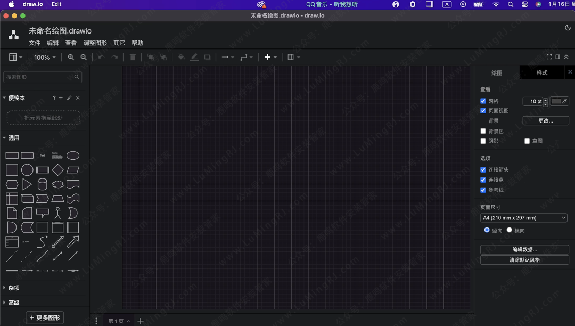The image size is (575, 326).
Task: Toggle fullscreen mode icon in toolbar
Action: click(x=549, y=57)
